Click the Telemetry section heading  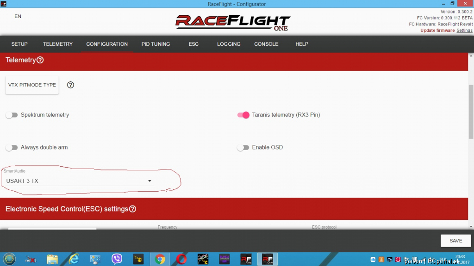point(20,60)
